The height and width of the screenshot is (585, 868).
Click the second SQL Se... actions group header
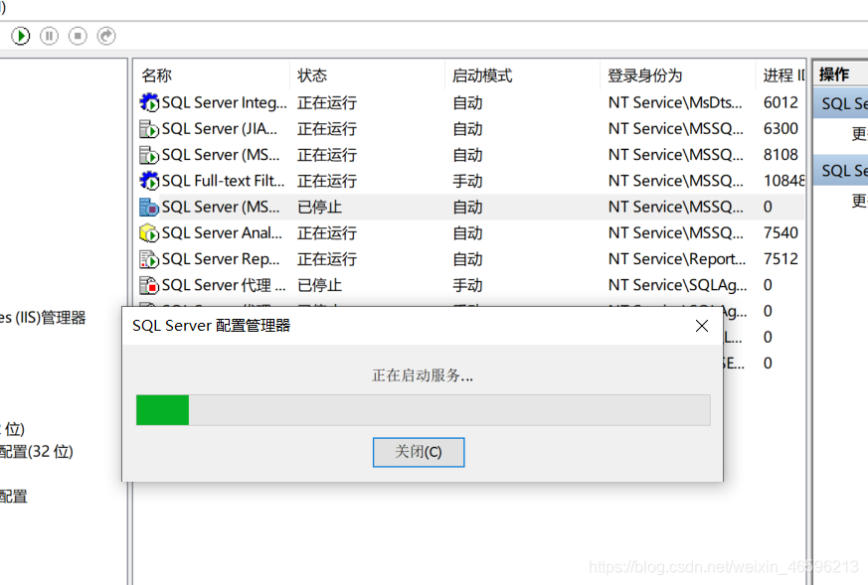pyautogui.click(x=841, y=171)
